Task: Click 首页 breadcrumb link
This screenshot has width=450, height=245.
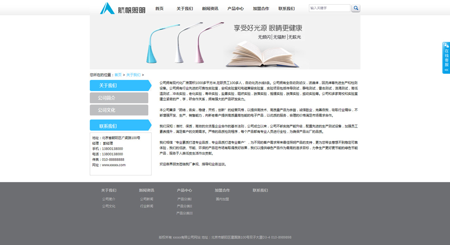Action: point(118,75)
